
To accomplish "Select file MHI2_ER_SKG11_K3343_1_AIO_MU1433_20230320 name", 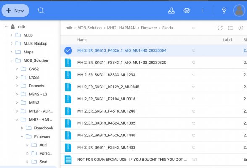I will 122,63.
